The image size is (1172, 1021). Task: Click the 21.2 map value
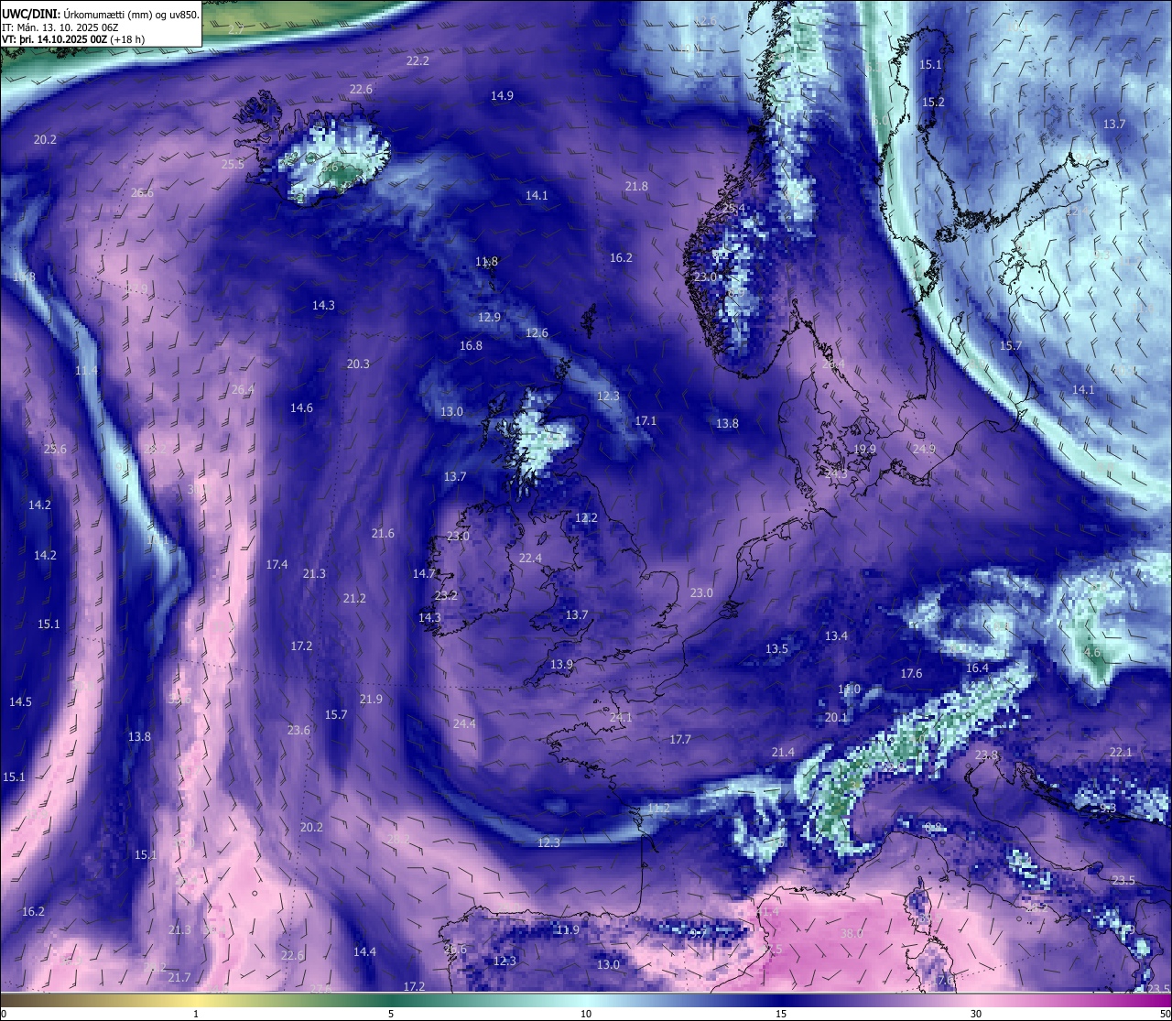click(x=354, y=599)
